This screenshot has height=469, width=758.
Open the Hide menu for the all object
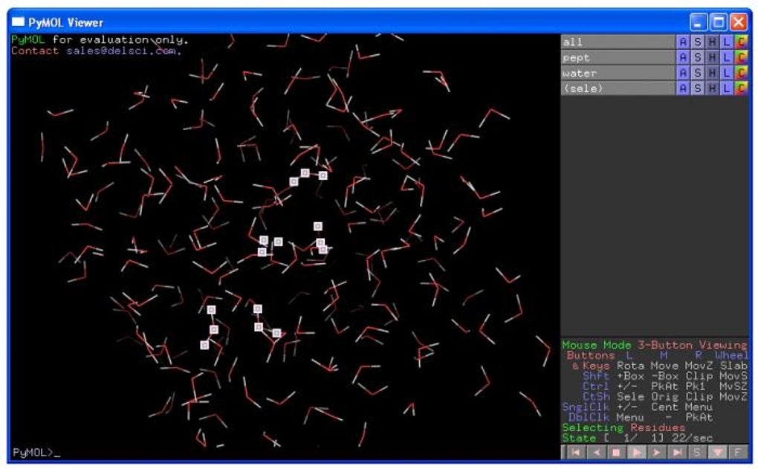click(x=712, y=42)
